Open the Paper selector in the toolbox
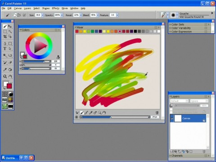The height and width of the screenshot is (162, 216). click(x=4, y=94)
